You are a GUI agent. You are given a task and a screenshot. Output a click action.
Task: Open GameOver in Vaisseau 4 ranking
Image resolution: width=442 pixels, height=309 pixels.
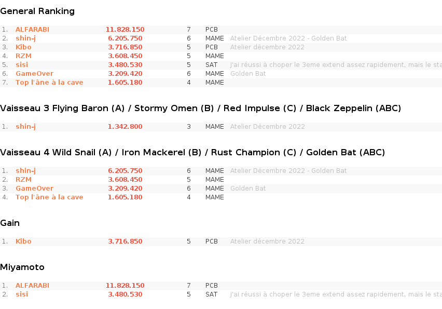click(34, 188)
